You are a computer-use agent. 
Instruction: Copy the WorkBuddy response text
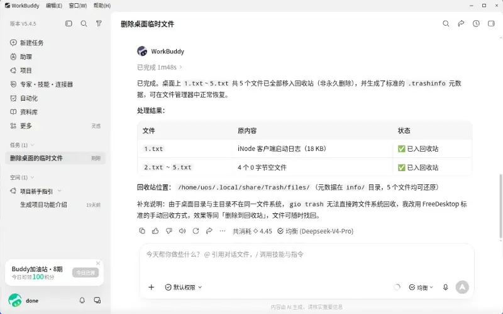142,231
